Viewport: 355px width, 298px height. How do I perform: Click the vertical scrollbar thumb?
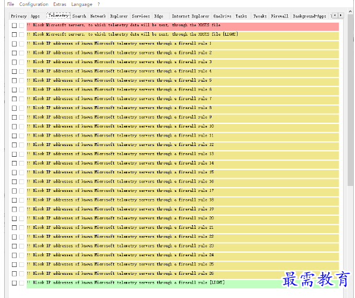click(350, 100)
